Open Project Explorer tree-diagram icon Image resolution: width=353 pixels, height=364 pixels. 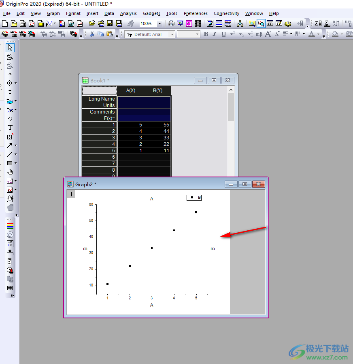[240, 23]
